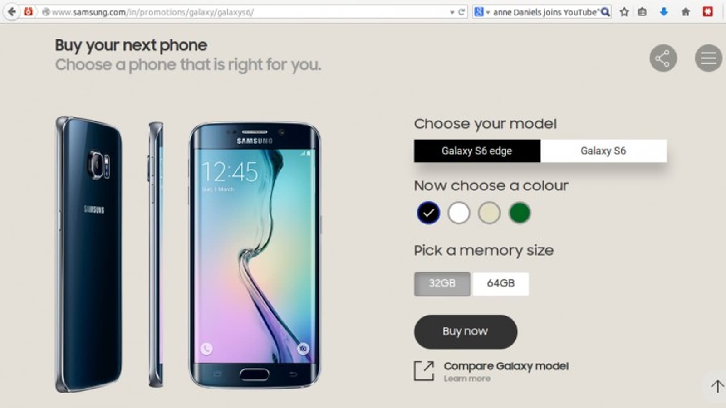Go to browser home icon
The height and width of the screenshot is (408, 726).
pyautogui.click(x=686, y=12)
